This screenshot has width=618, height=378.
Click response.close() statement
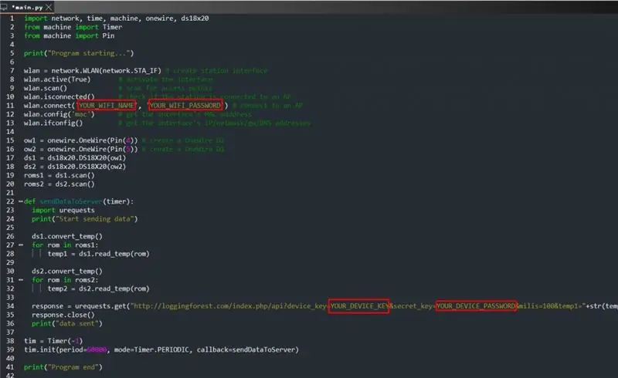click(63, 315)
